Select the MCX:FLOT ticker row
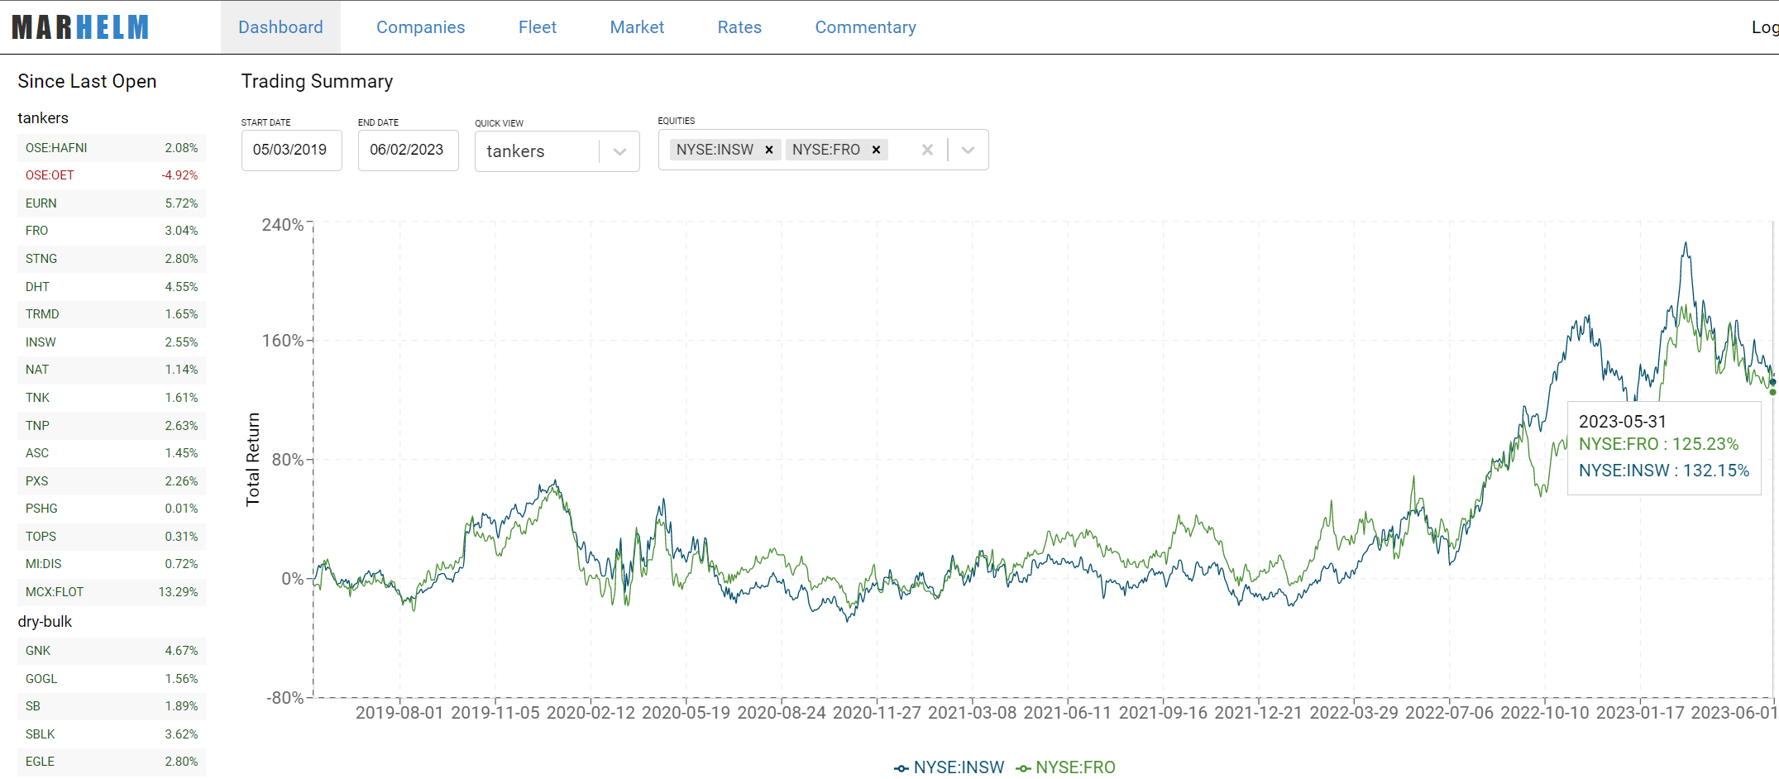1779x779 pixels. (x=112, y=592)
